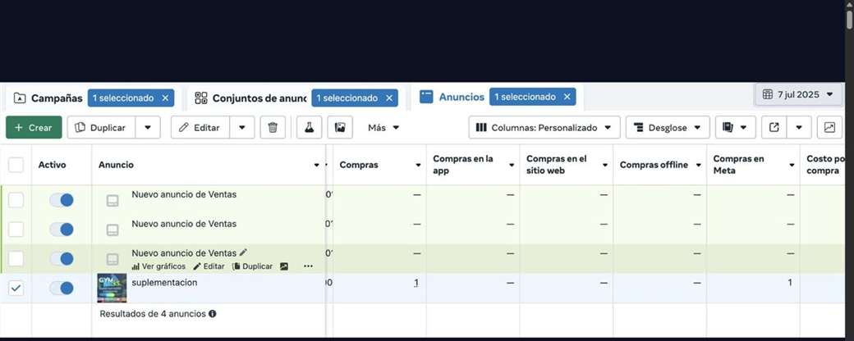Click the creative image icon in the toolbar
The image size is (854, 341).
340,127
